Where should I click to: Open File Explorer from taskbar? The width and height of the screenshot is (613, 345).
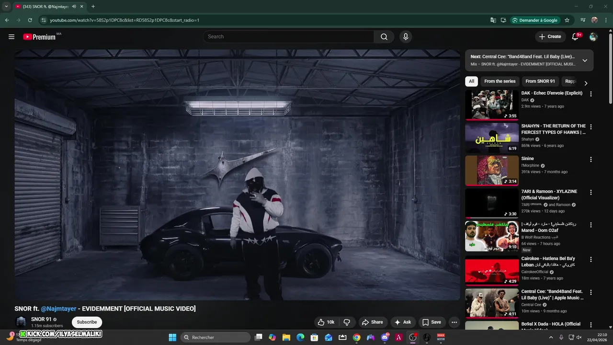coord(286,337)
